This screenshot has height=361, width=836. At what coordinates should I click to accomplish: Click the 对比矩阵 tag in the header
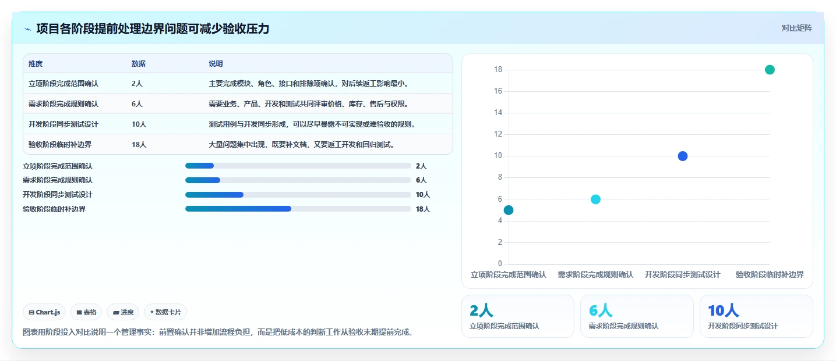[796, 28]
